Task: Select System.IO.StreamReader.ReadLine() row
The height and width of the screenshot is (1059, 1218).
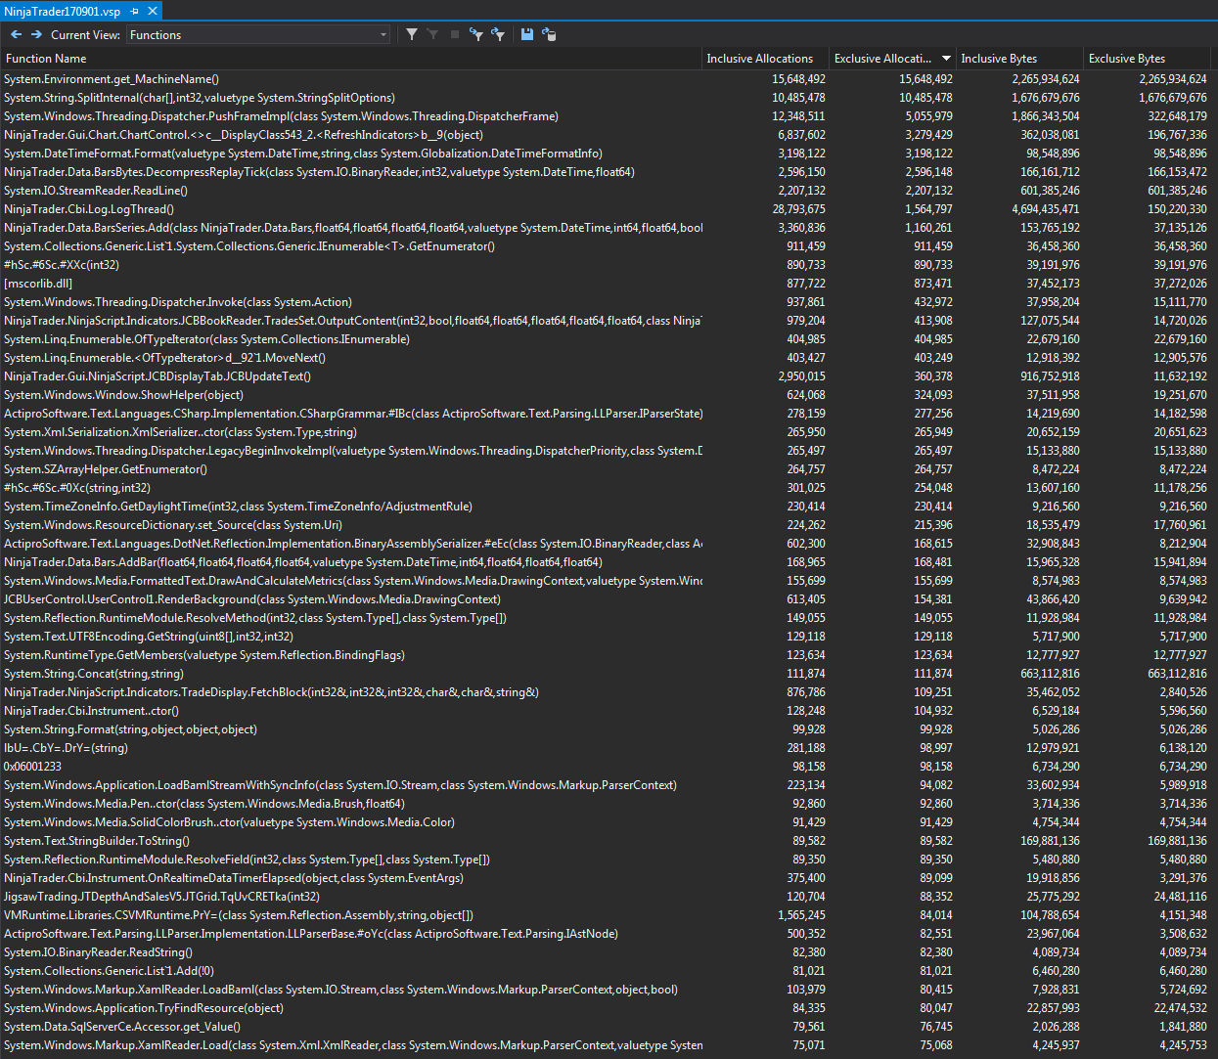Action: 607,191
